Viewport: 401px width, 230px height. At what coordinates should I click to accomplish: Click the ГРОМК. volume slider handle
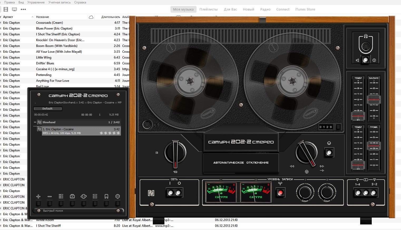(374, 145)
